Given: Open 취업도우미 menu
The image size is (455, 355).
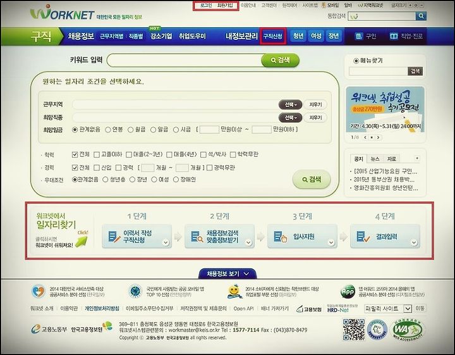Looking at the screenshot, I should coord(192,36).
